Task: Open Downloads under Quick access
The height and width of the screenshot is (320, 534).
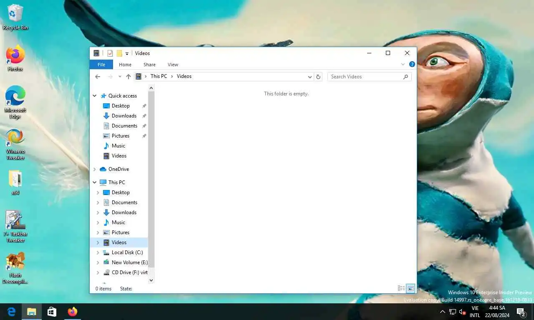Action: point(124,116)
